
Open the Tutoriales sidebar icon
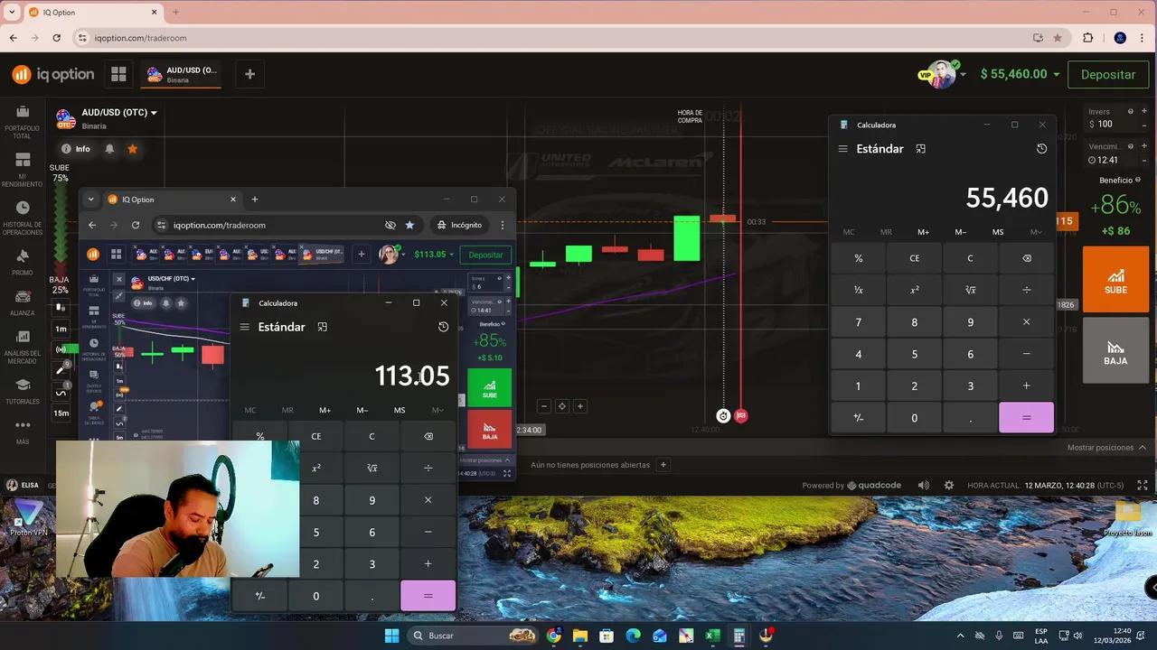pos(23,390)
